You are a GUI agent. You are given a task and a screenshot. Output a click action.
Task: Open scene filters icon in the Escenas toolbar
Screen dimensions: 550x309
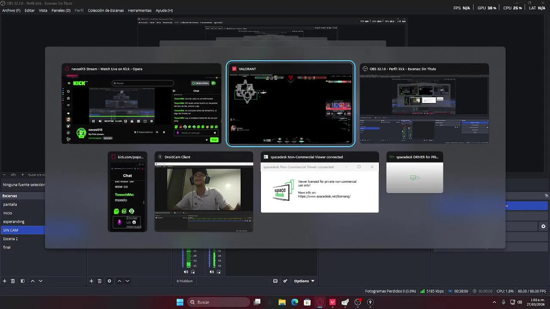click(x=22, y=281)
